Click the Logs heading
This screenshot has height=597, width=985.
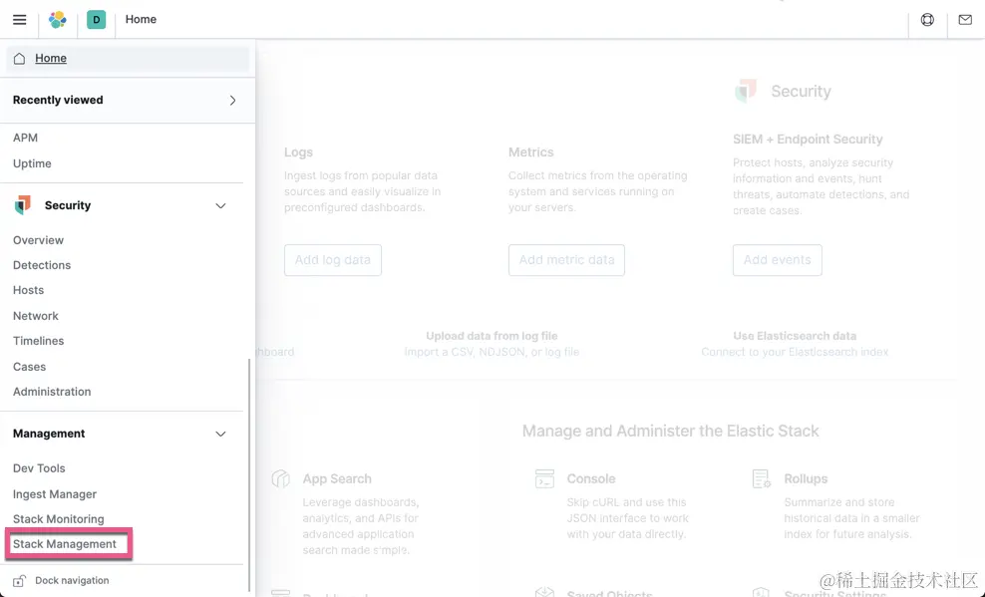tap(298, 152)
